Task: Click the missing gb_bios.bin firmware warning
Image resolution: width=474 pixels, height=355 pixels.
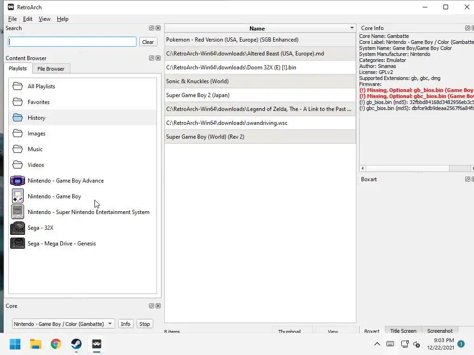Action: click(417, 90)
